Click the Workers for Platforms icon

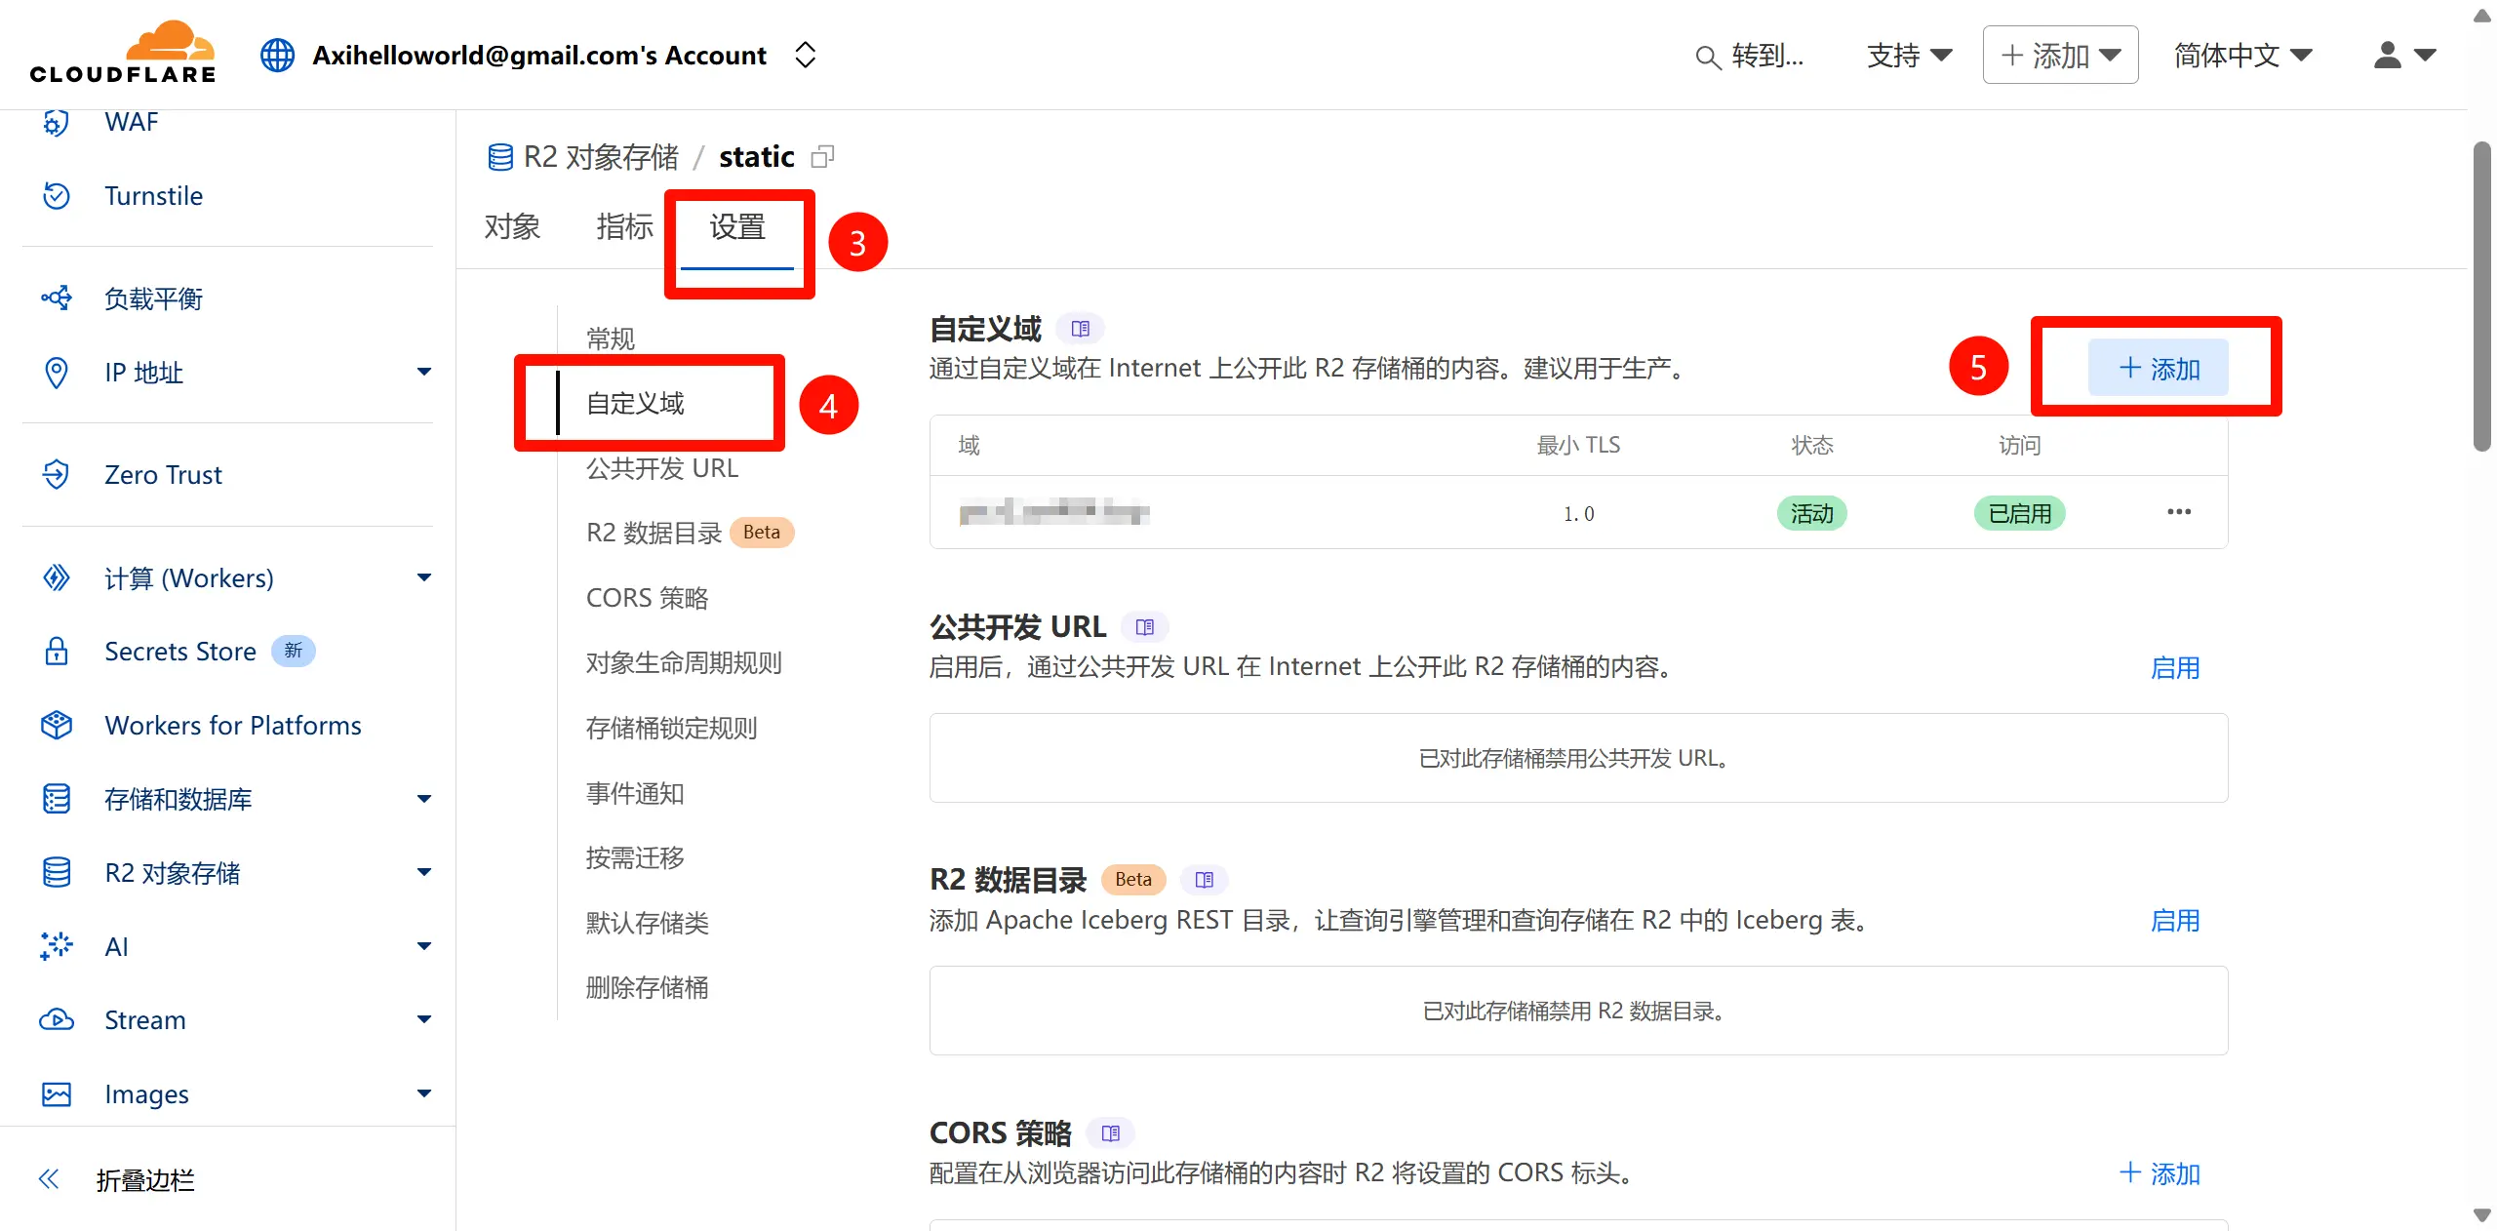click(x=57, y=725)
